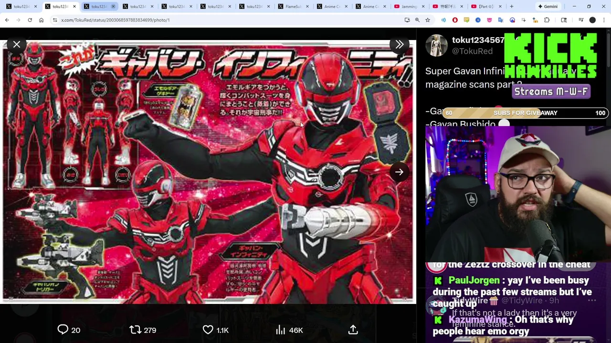Open toku1234567 profile avatar
This screenshot has height=343, width=611.
pos(436,46)
